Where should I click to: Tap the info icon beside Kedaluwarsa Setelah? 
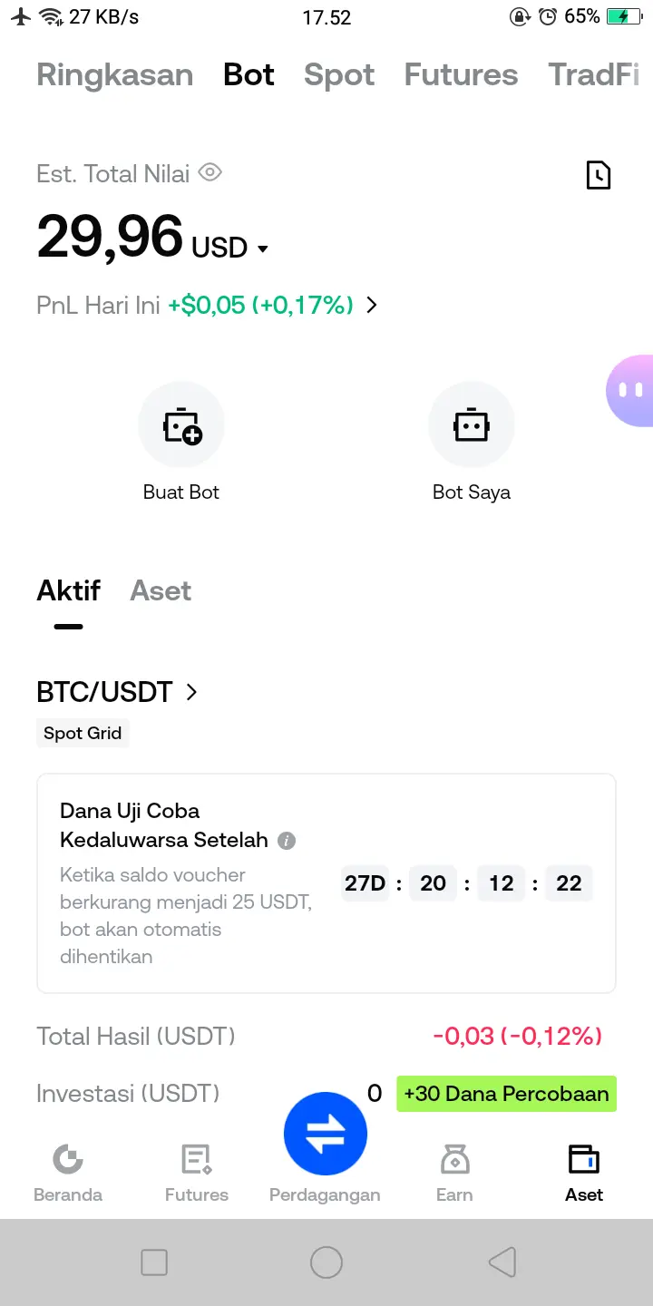[x=287, y=841]
